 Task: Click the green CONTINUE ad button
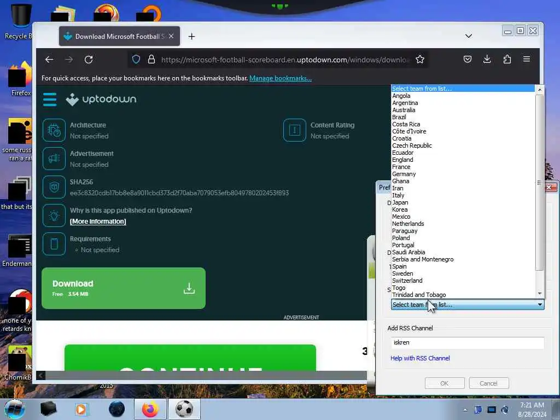(x=190, y=358)
